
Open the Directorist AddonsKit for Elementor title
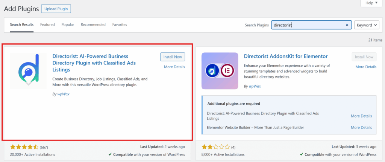click(x=286, y=57)
